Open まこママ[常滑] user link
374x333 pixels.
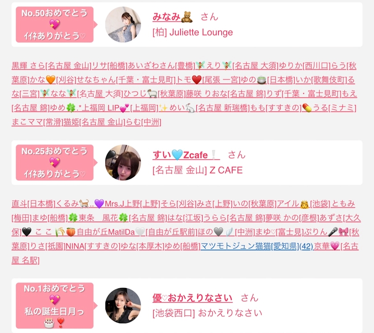pyautogui.click(x=37, y=122)
